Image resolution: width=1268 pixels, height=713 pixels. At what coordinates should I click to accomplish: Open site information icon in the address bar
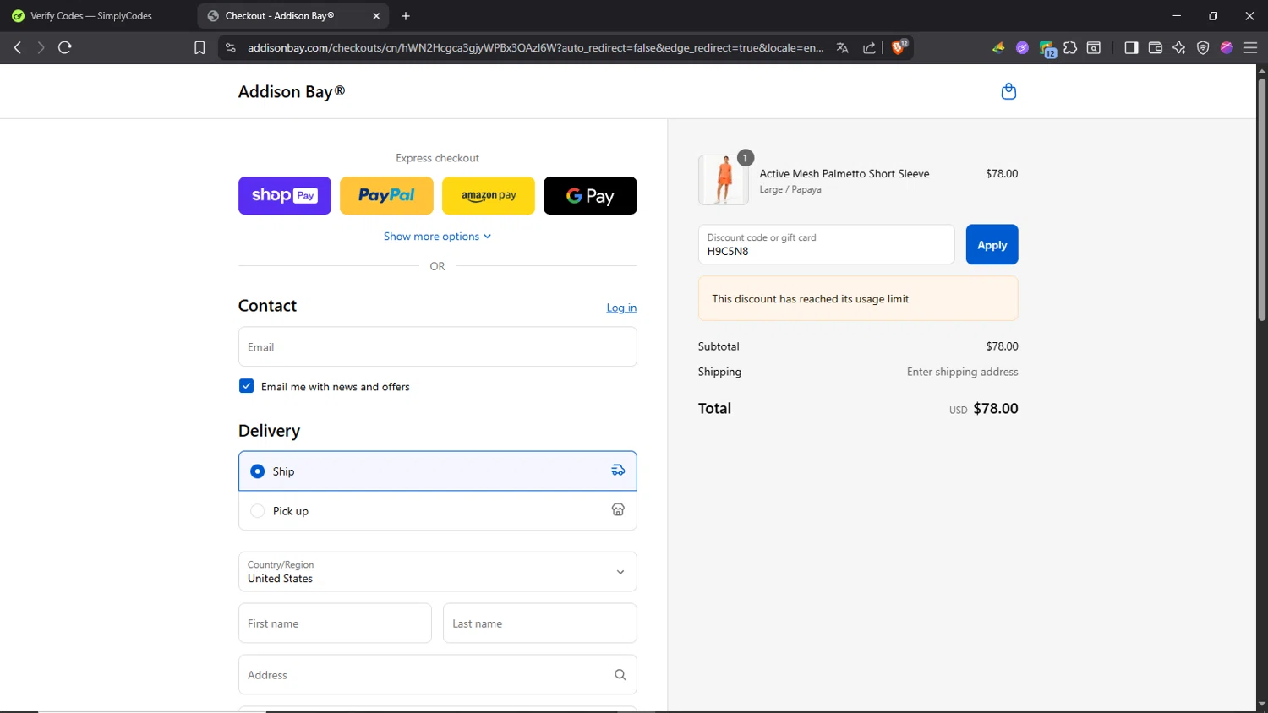coord(231,48)
